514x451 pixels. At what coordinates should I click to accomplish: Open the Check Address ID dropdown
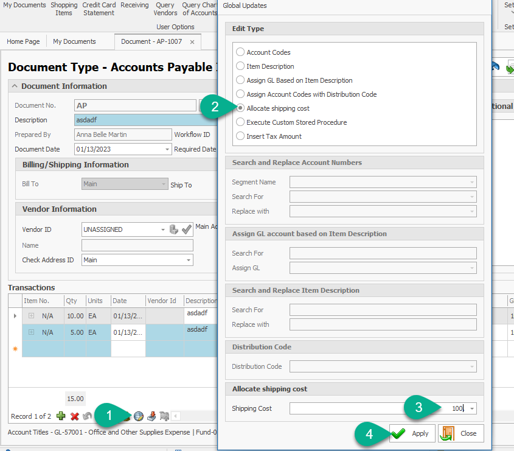click(x=188, y=260)
